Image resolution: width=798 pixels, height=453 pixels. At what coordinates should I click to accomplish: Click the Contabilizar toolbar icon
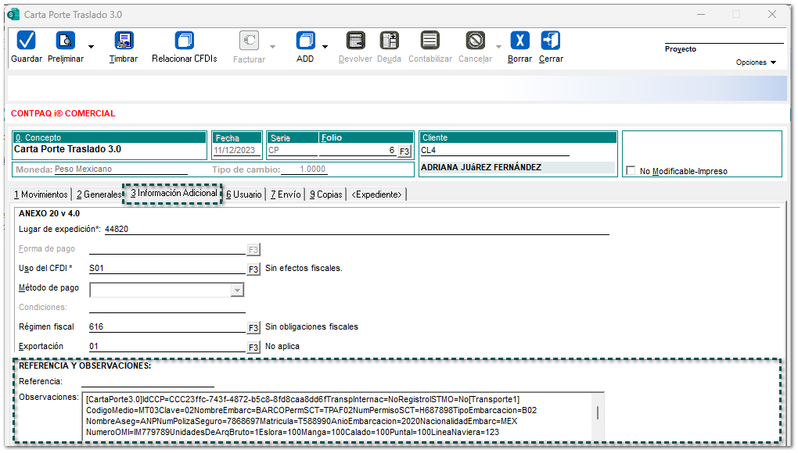click(430, 41)
